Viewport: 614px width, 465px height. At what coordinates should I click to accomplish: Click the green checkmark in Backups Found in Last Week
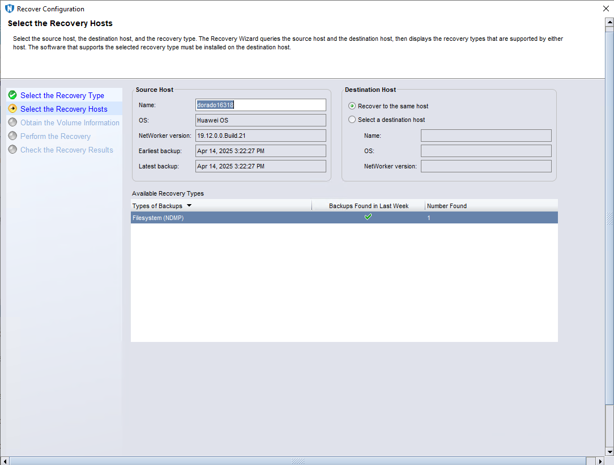[368, 217]
